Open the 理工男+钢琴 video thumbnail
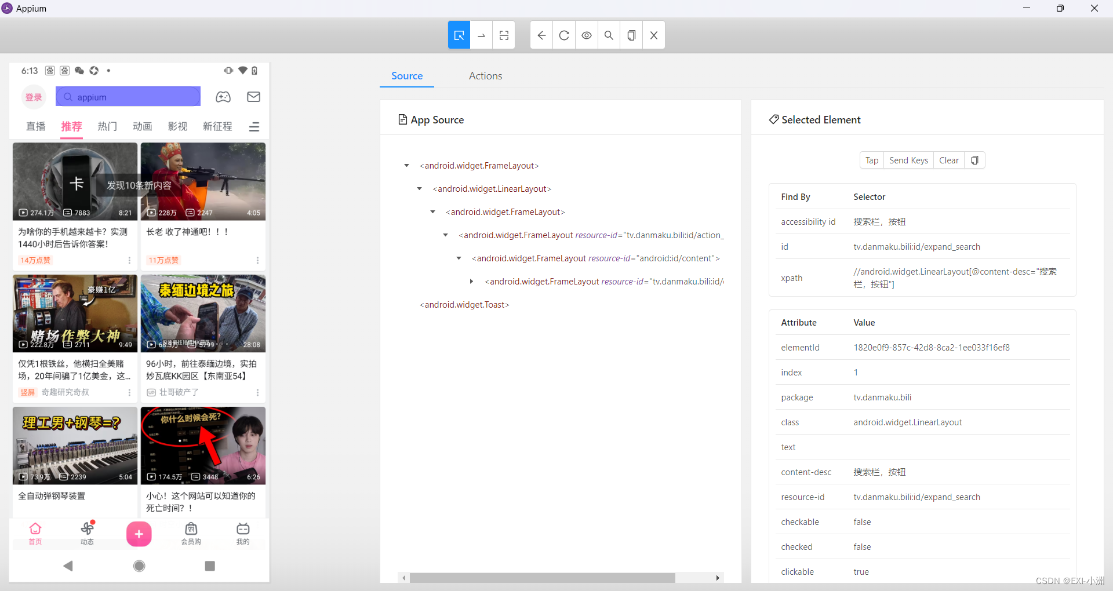 tap(75, 446)
